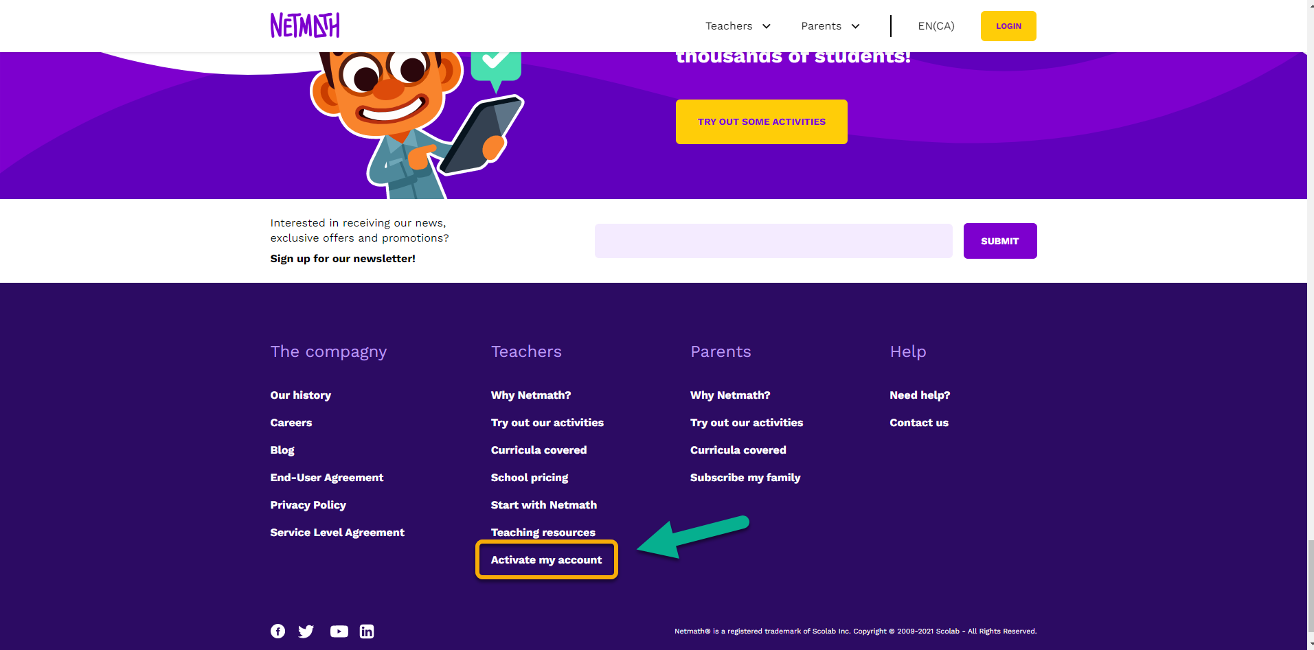
Task: Open the Netmath YouTube icon
Action: pyautogui.click(x=339, y=631)
